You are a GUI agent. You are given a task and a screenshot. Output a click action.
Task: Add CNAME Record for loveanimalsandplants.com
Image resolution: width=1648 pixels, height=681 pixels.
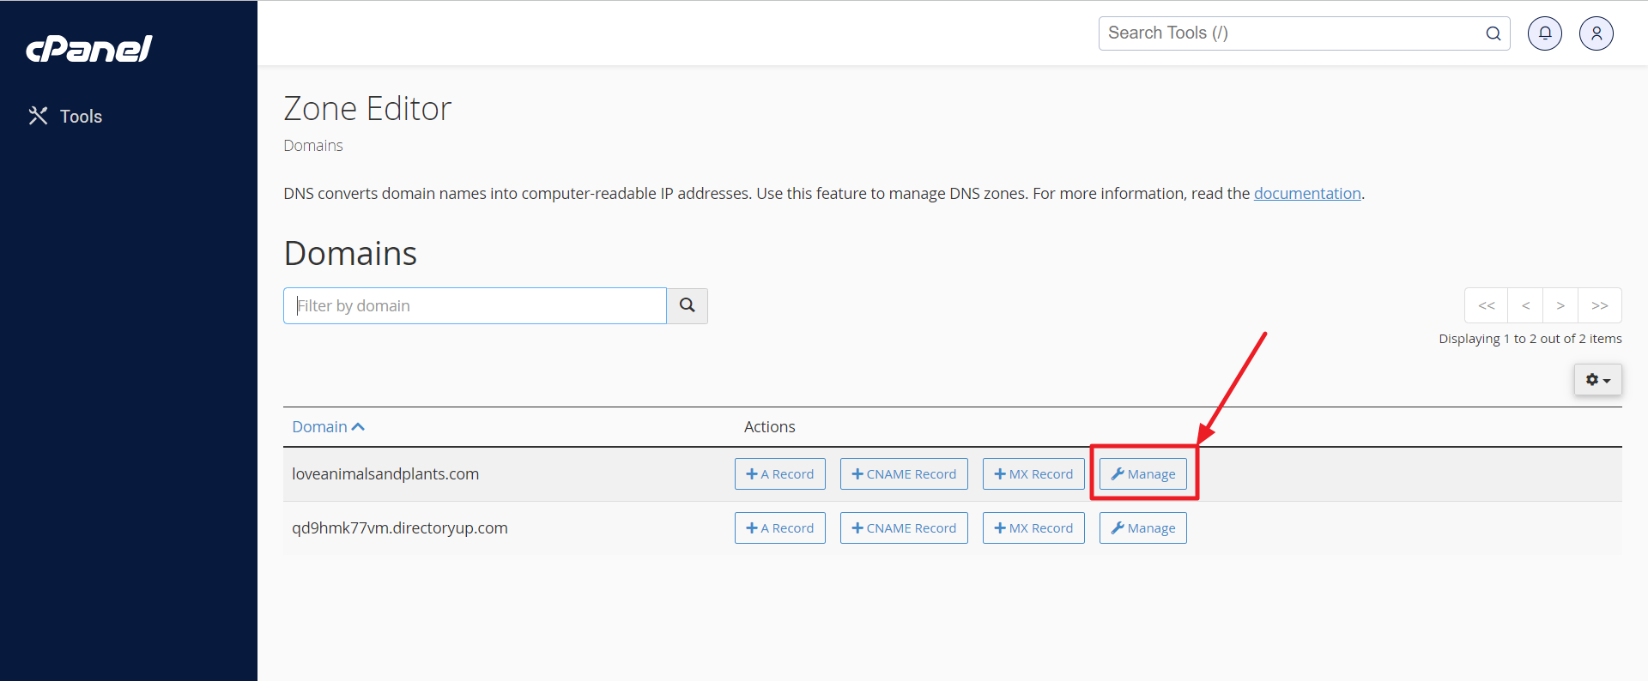click(904, 474)
